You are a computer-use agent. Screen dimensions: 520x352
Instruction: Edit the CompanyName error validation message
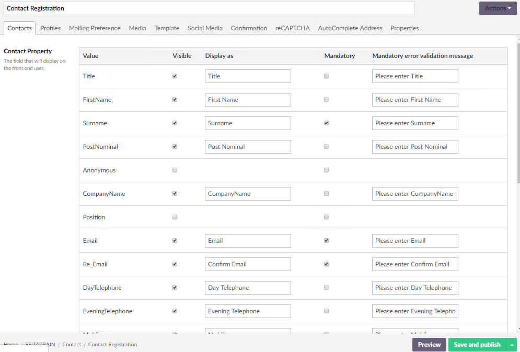(415, 194)
